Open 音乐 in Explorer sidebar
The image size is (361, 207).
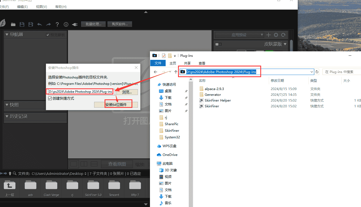tap(165, 203)
